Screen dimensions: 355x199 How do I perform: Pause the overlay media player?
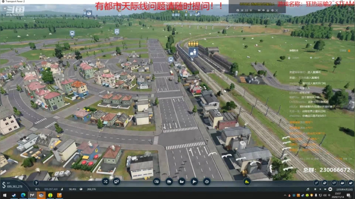coord(247,10)
